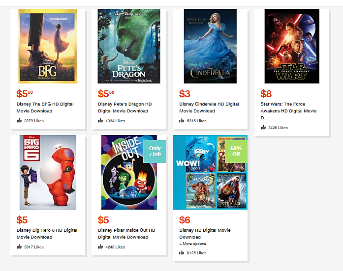Click the thumbs-up icon for Big Hero 6
The height and width of the screenshot is (271, 343).
tap(19, 246)
